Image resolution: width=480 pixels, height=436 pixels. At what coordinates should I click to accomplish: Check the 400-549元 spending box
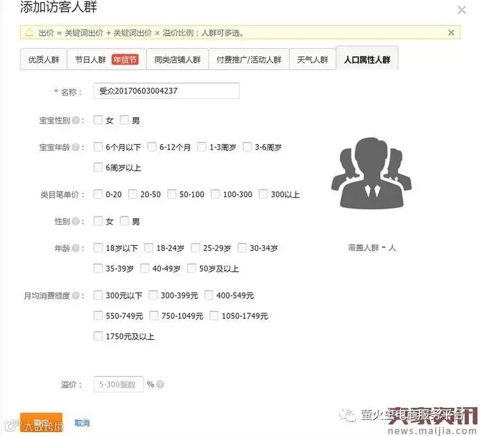coord(209,295)
